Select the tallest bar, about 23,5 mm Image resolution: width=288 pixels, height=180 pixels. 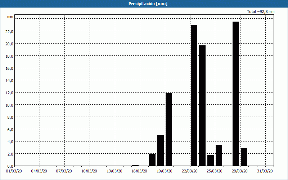coord(236,94)
